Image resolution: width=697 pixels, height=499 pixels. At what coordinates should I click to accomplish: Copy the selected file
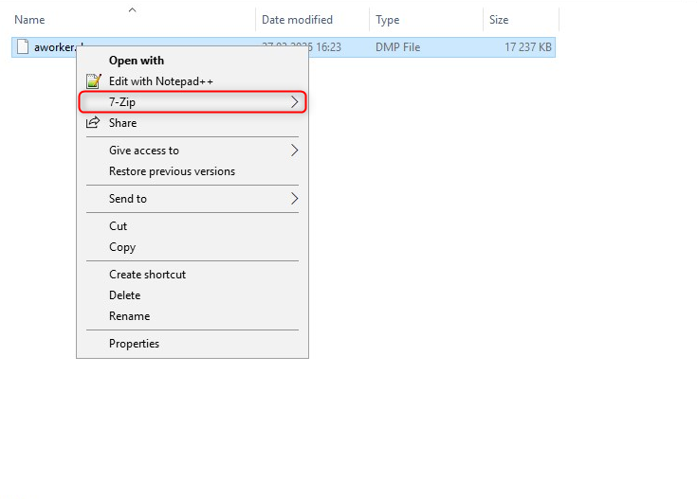(122, 247)
